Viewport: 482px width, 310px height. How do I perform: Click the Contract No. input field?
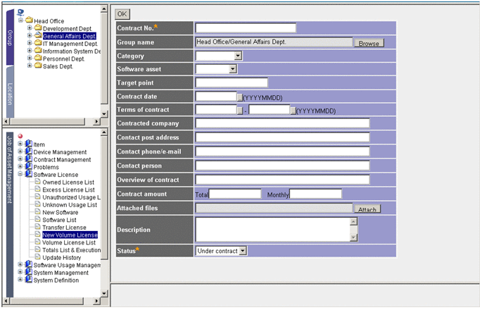[x=246, y=28]
